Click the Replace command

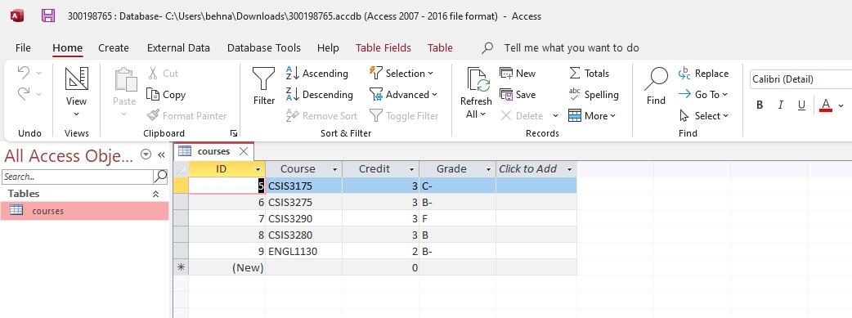(x=703, y=74)
